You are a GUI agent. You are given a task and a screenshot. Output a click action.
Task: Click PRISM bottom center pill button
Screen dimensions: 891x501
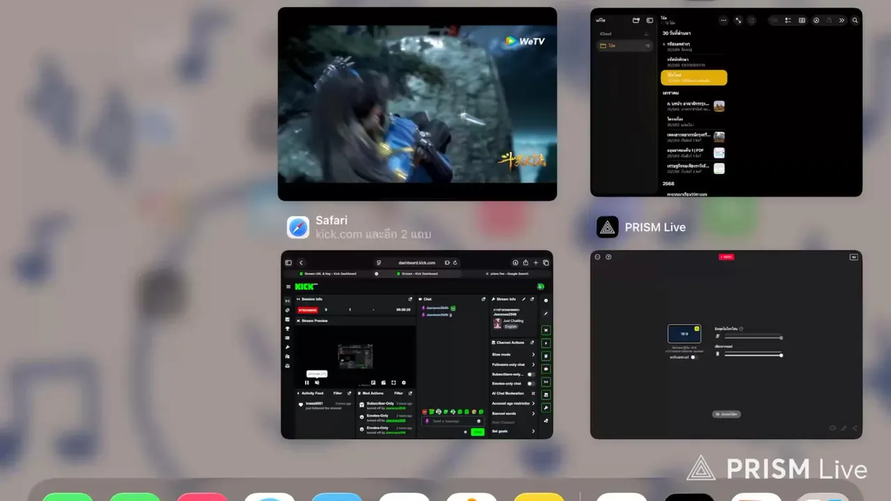point(727,414)
